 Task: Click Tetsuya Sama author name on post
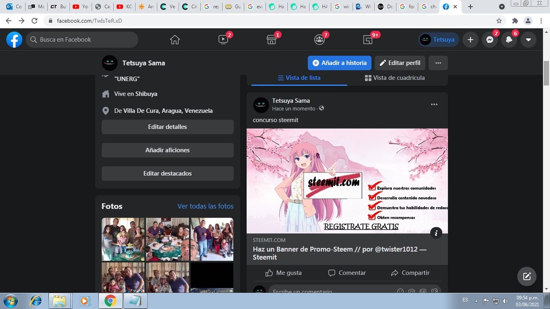click(291, 100)
